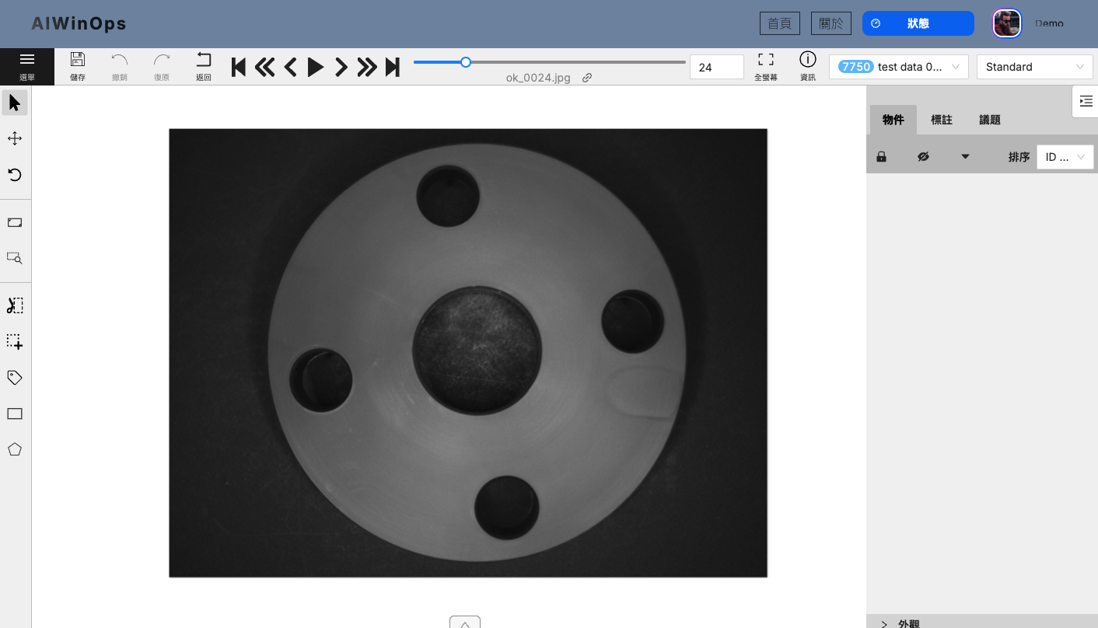The width and height of the screenshot is (1098, 628).
Task: Go to the previous frame
Action: point(291,67)
